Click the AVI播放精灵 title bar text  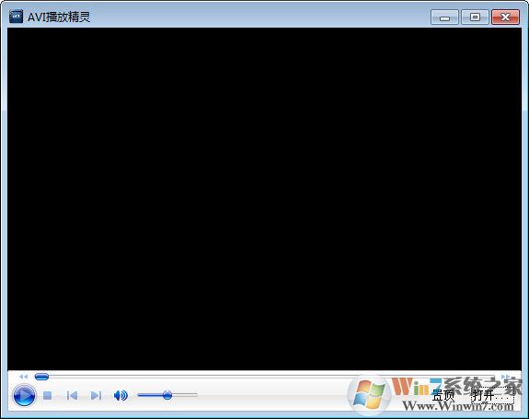click(x=59, y=17)
